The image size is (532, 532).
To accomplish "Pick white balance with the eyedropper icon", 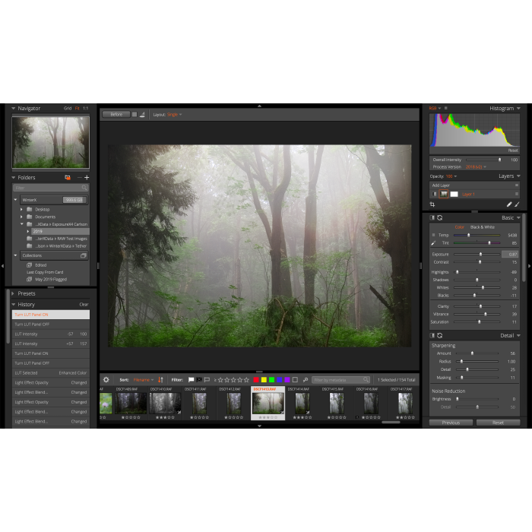I will coord(433,243).
